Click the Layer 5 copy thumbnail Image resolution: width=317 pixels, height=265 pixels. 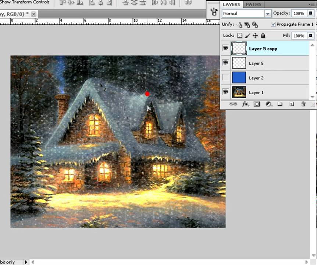[x=239, y=48]
